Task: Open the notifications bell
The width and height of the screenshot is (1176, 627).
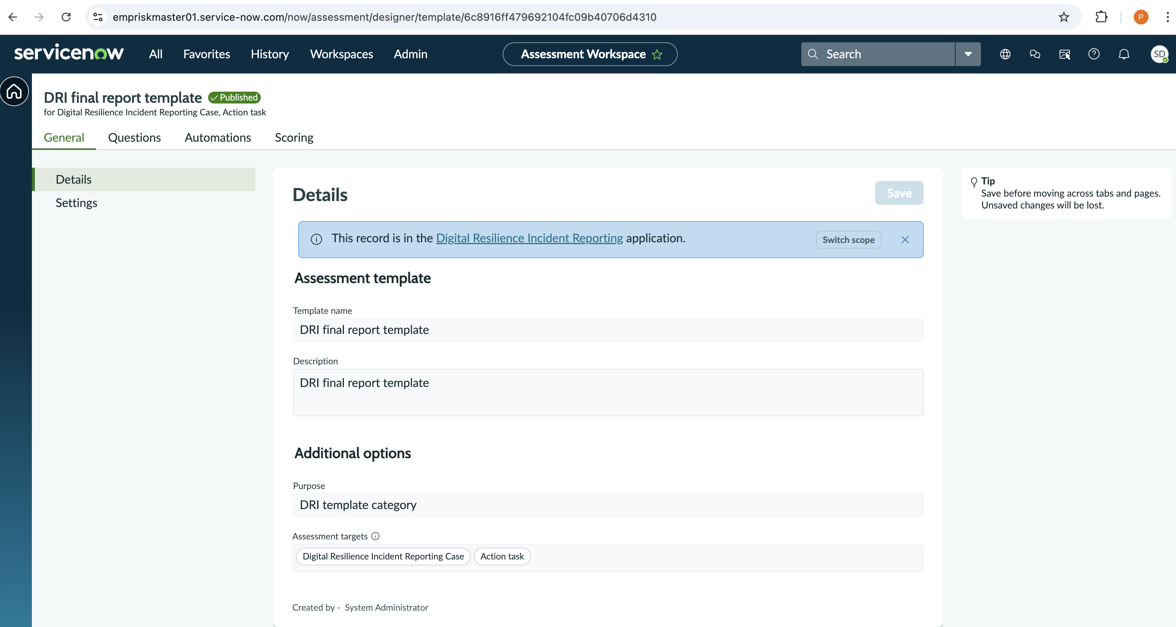Action: click(x=1123, y=54)
